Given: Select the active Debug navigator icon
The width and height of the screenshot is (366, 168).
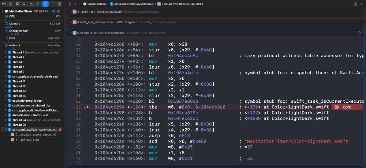Looking at the screenshot, I should pos(45,4).
